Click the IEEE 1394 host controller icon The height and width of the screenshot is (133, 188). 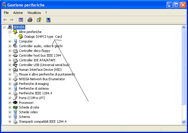(x=15, y=55)
